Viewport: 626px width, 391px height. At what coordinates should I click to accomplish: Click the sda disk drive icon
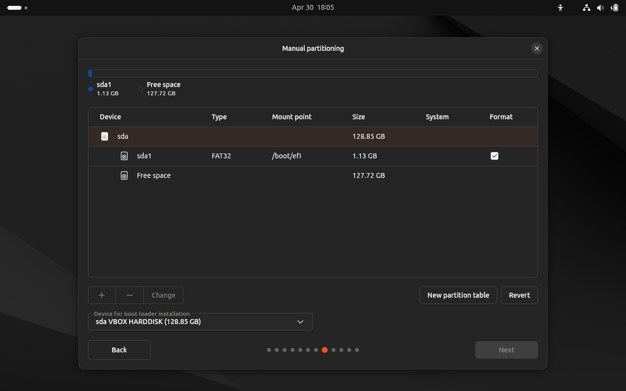point(105,136)
